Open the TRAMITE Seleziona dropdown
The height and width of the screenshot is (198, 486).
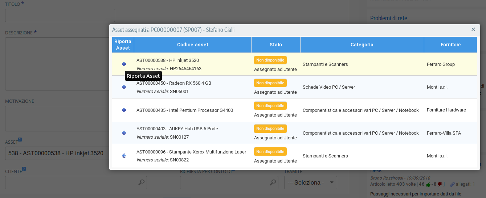pyautogui.click(x=310, y=182)
